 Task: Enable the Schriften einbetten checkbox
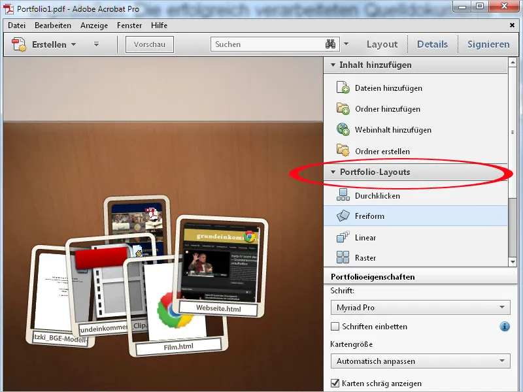click(x=335, y=326)
